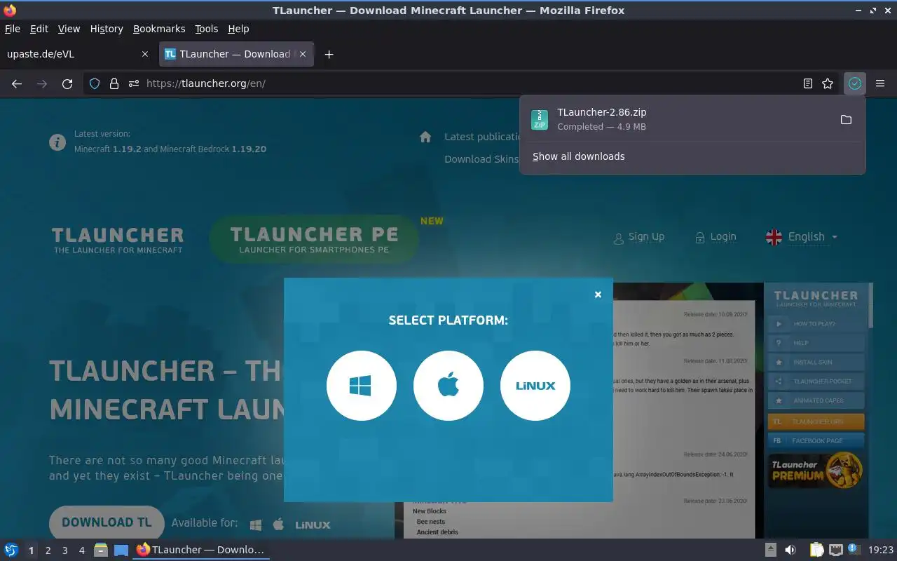Image resolution: width=897 pixels, height=561 pixels.
Task: Click the TLauncher Premium banner in screenshot
Action: point(816,471)
